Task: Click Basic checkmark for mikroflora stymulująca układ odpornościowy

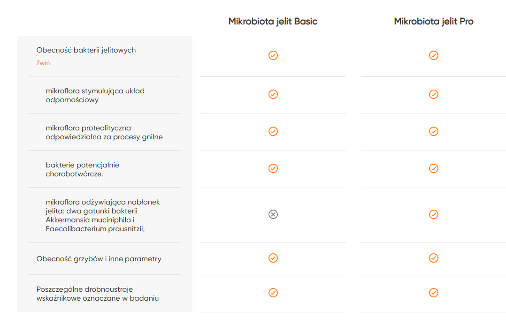Action: 273,94
